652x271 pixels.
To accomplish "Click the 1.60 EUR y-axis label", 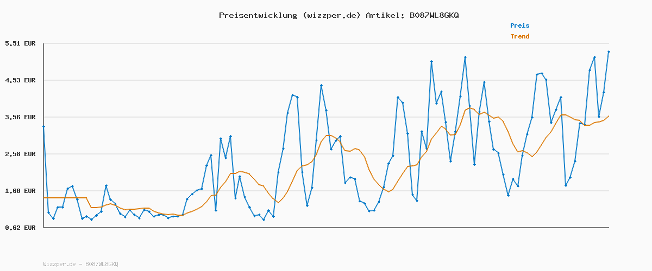I will [x=20, y=191].
